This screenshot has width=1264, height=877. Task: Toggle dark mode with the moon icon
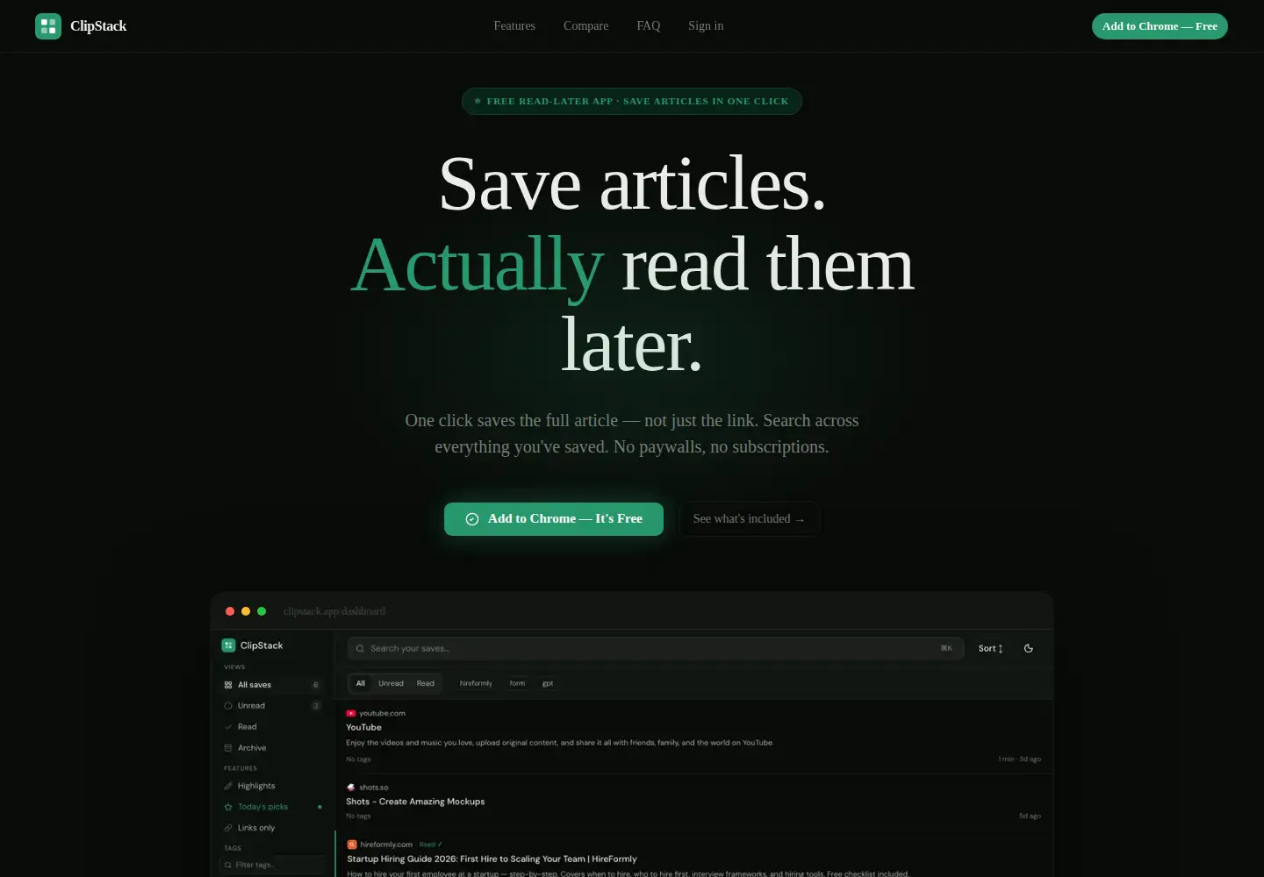click(1029, 649)
